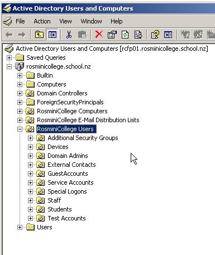Click the Users label at tree bottom
The image size is (215, 255).
pos(45,227)
